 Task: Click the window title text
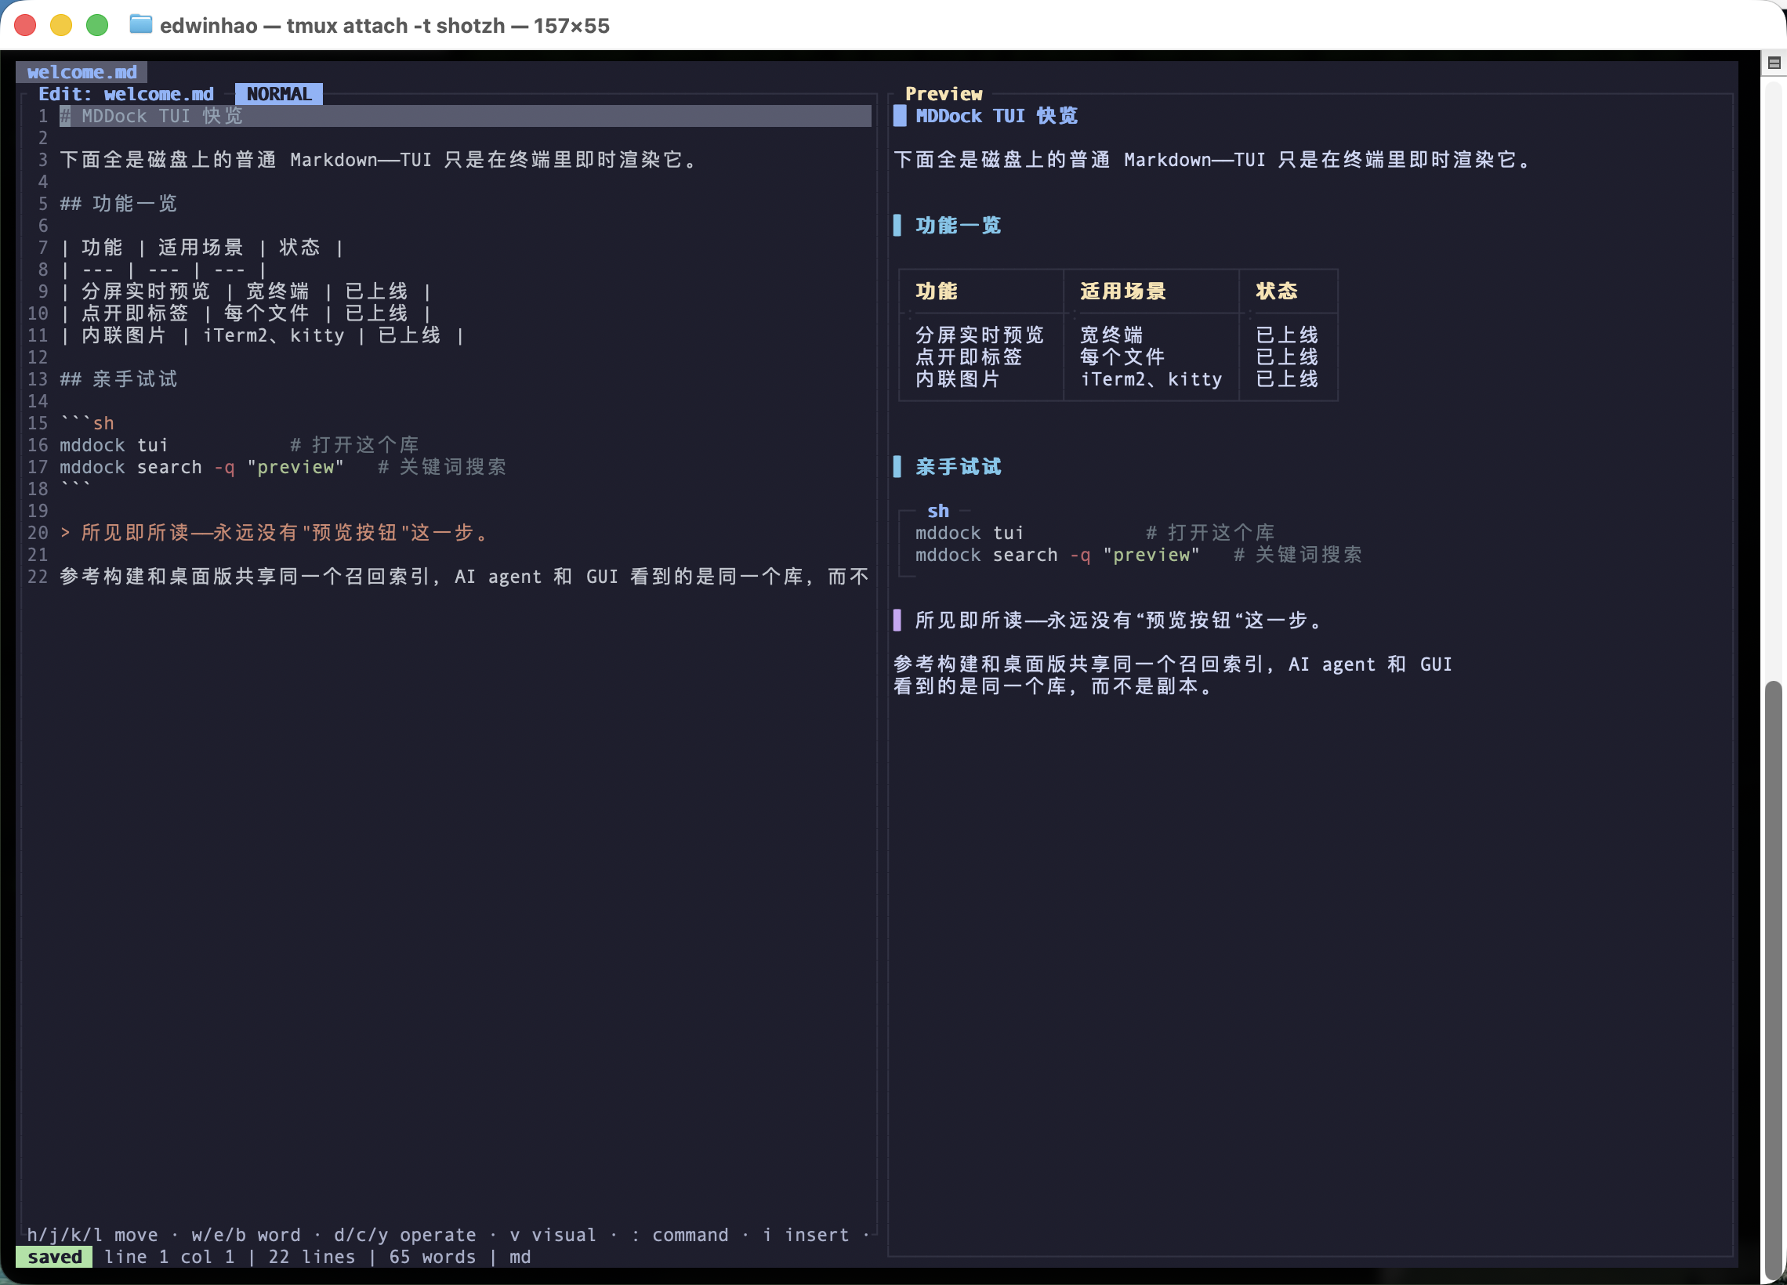pyautogui.click(x=385, y=25)
